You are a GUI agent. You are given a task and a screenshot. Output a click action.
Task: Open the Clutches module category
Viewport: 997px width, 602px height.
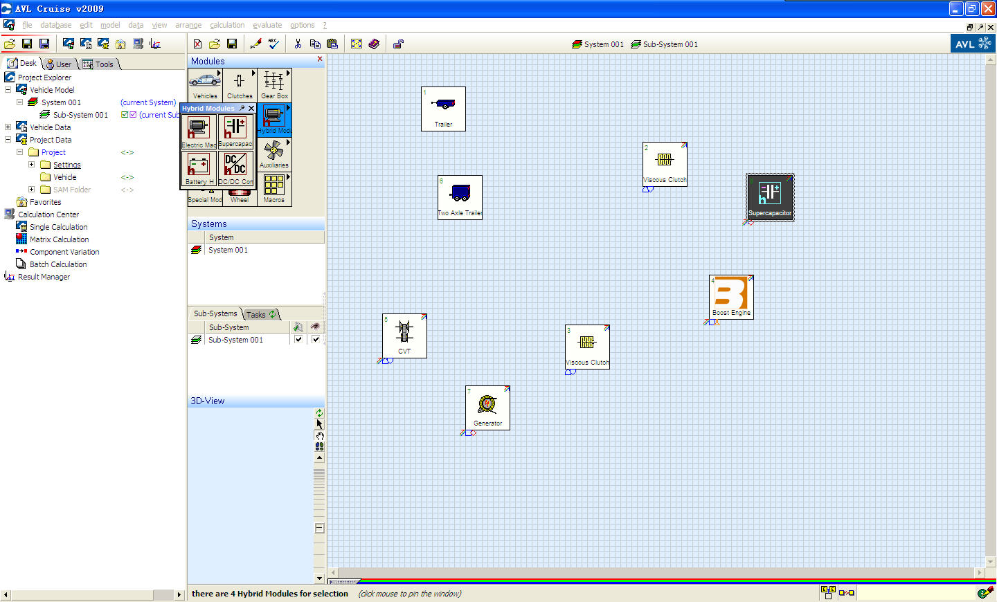(240, 85)
